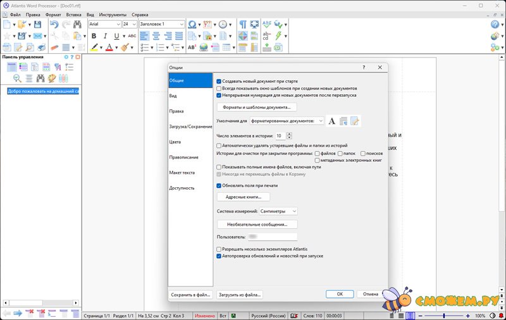Select the 'Правописание' options tab
This screenshot has width=506, height=320.
pos(183,157)
